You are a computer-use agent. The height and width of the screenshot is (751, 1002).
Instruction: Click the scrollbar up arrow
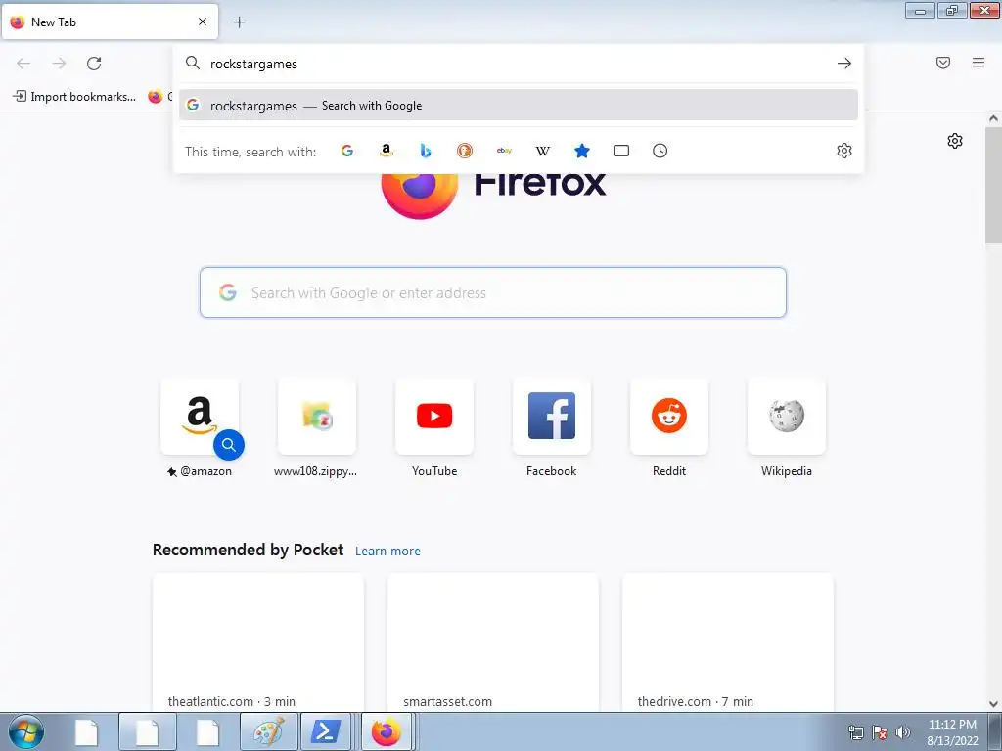[x=993, y=118]
